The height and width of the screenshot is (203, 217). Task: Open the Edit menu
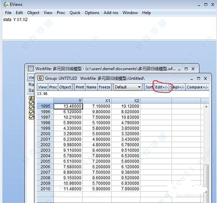pyautogui.click(x=19, y=13)
